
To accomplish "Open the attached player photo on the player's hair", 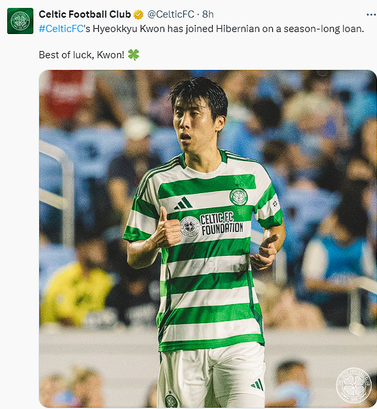I will tap(200, 95).
